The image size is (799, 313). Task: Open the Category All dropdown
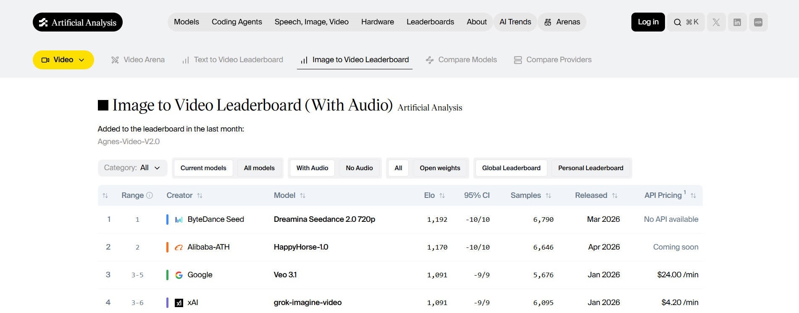132,168
